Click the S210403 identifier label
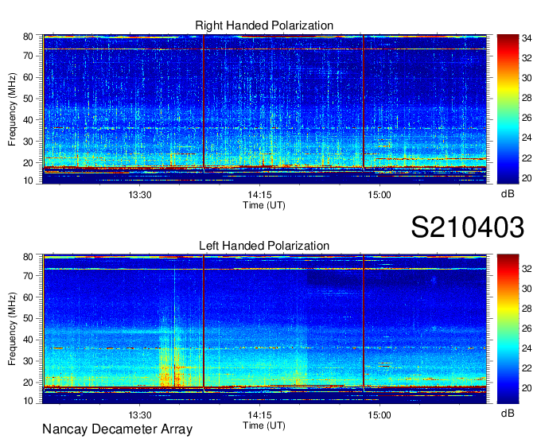Viewport: 541px width, 439px height. click(468, 227)
